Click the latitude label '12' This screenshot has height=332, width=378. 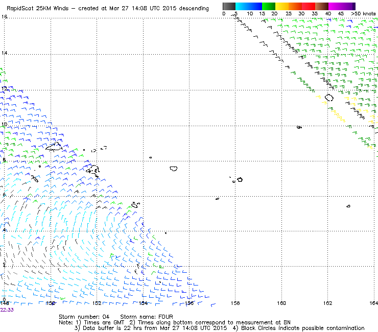coord(4,88)
